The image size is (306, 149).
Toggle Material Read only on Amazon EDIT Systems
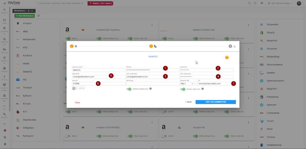(99, 39)
